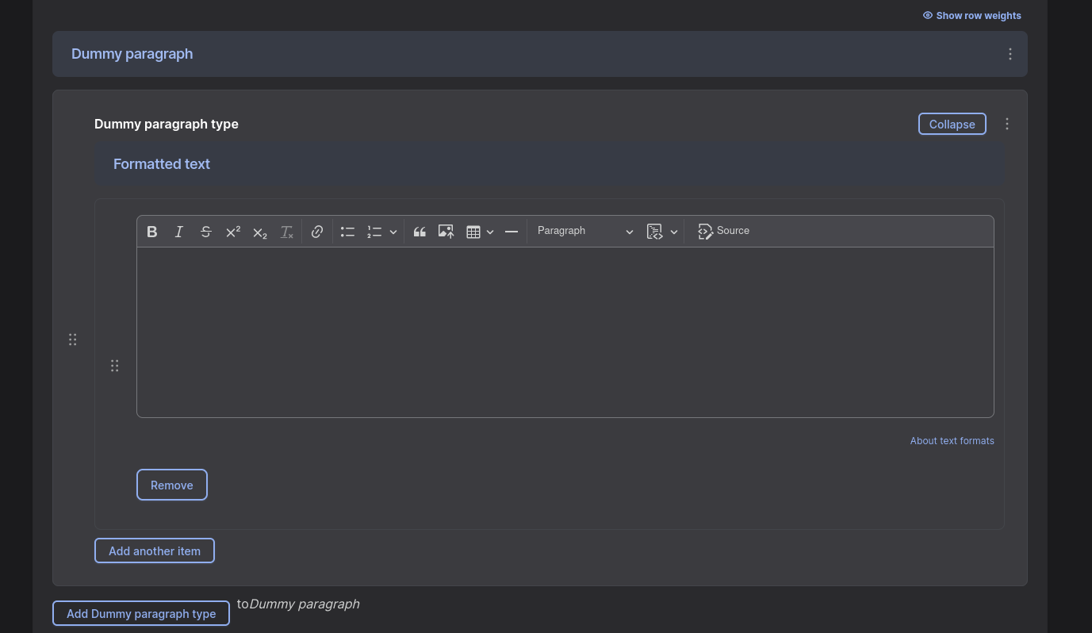Collapse the Dummy paragraph type section
Image resolution: width=1092 pixels, height=633 pixels.
[952, 124]
